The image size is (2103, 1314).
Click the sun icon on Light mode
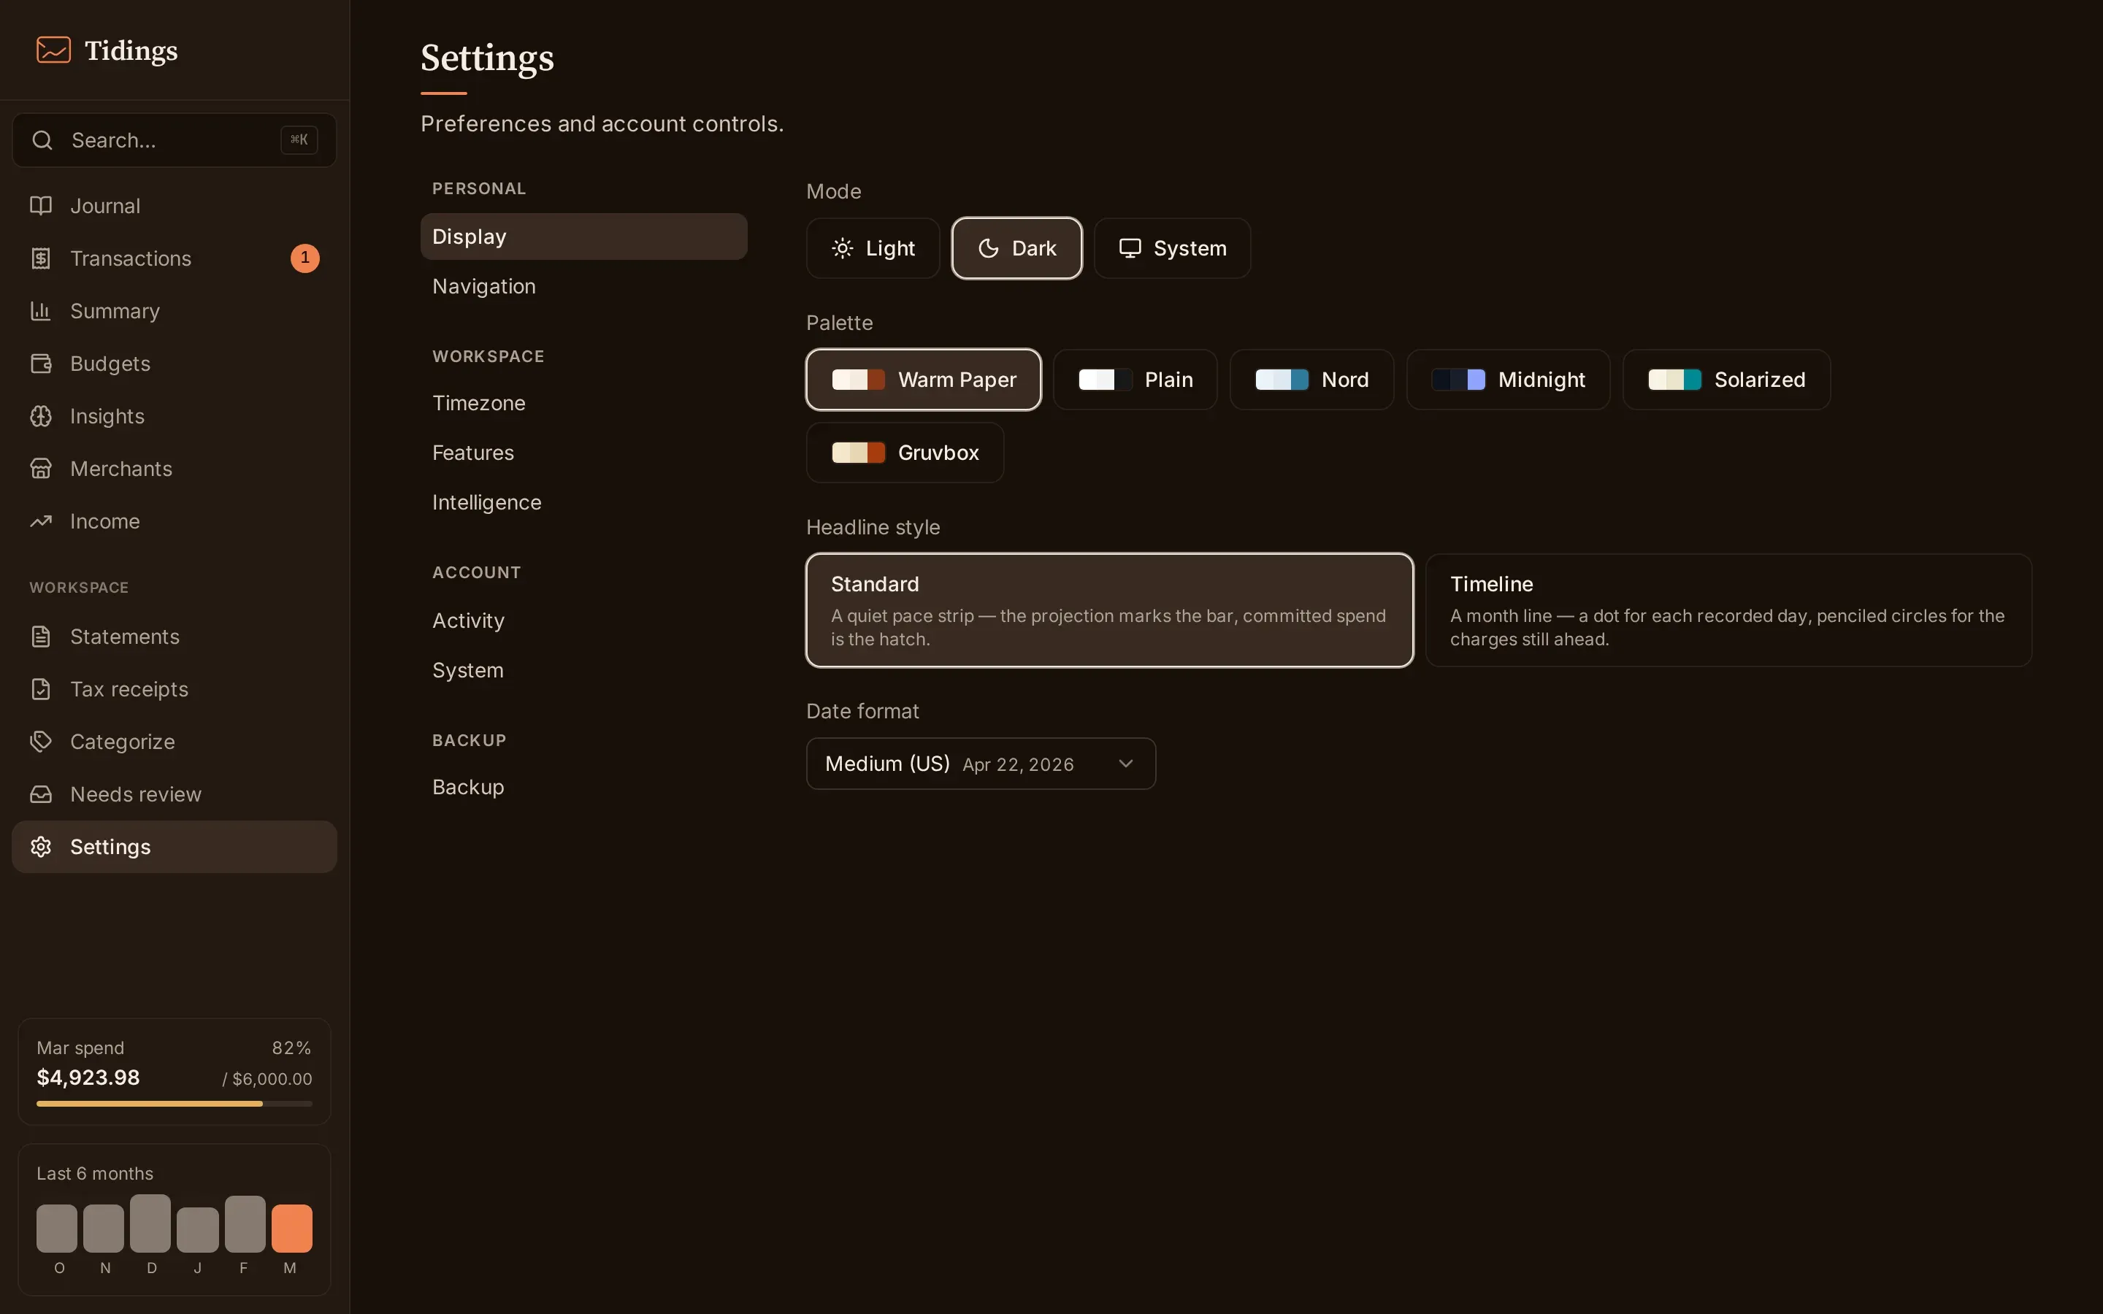[x=842, y=248]
